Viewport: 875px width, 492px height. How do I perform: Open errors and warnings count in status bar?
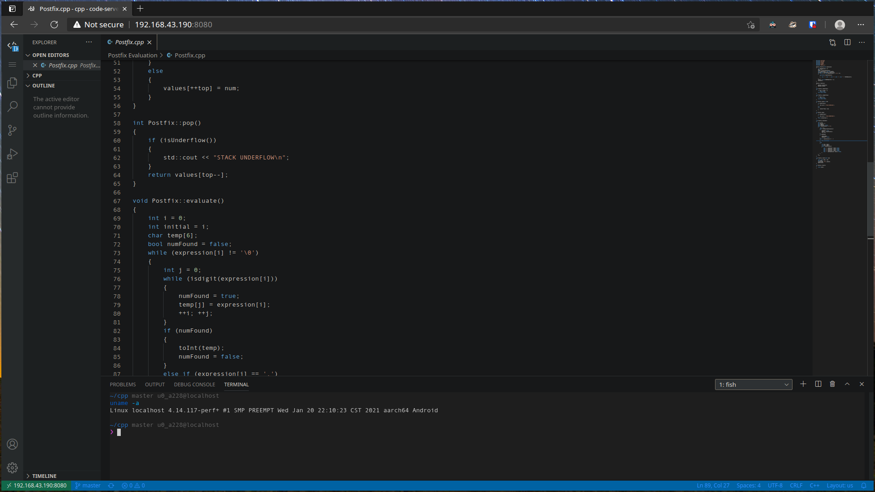pyautogui.click(x=134, y=486)
